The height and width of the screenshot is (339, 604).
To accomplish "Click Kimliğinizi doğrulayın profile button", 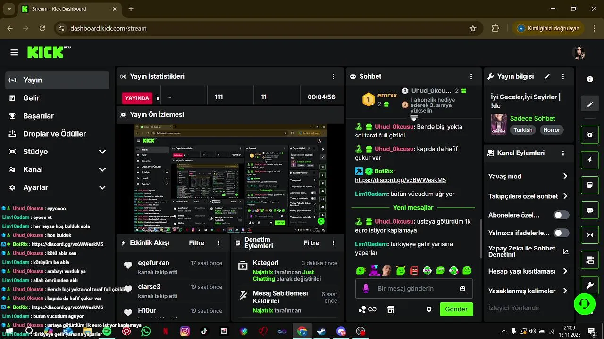I will [x=549, y=28].
